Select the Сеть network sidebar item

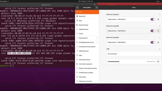87,12
